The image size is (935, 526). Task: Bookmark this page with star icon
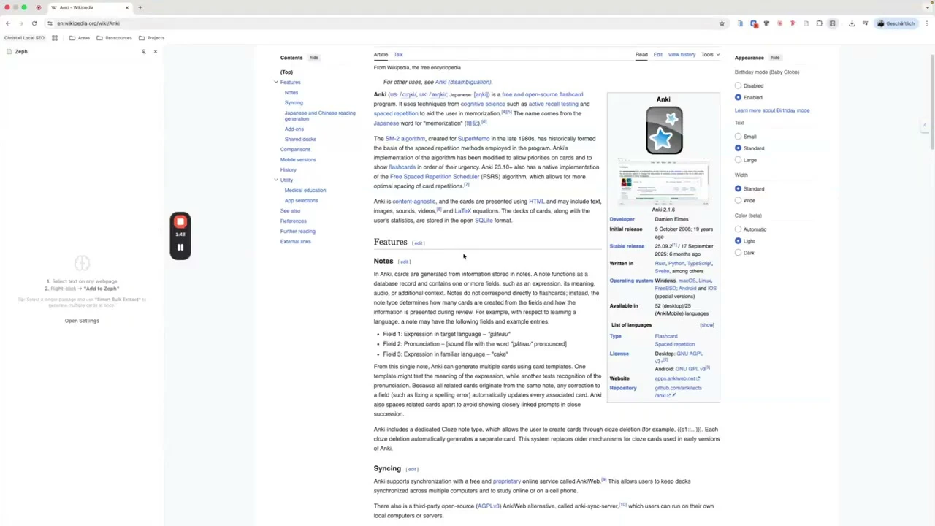point(722,23)
